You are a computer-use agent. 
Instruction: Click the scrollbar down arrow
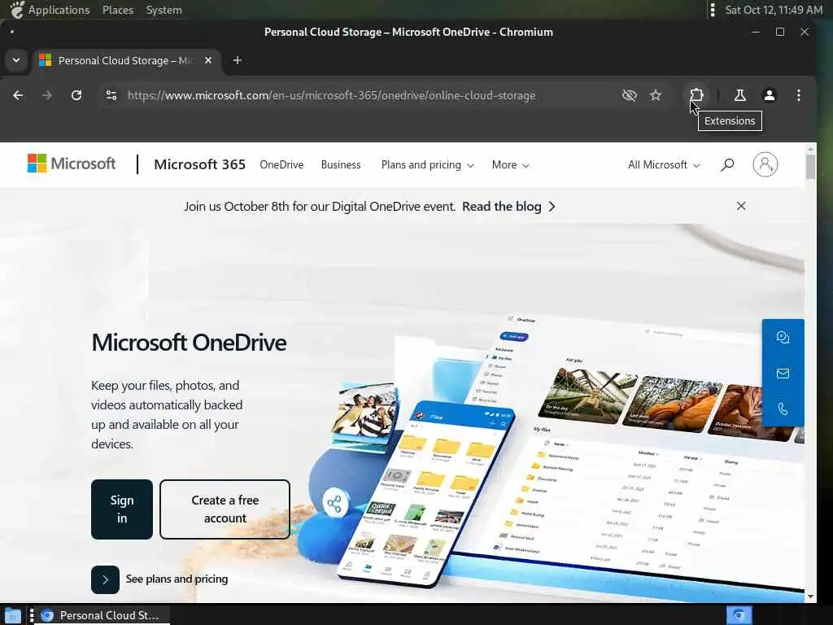(810, 597)
